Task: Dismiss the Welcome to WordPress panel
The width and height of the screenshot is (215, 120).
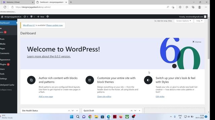Action: click(x=197, y=42)
